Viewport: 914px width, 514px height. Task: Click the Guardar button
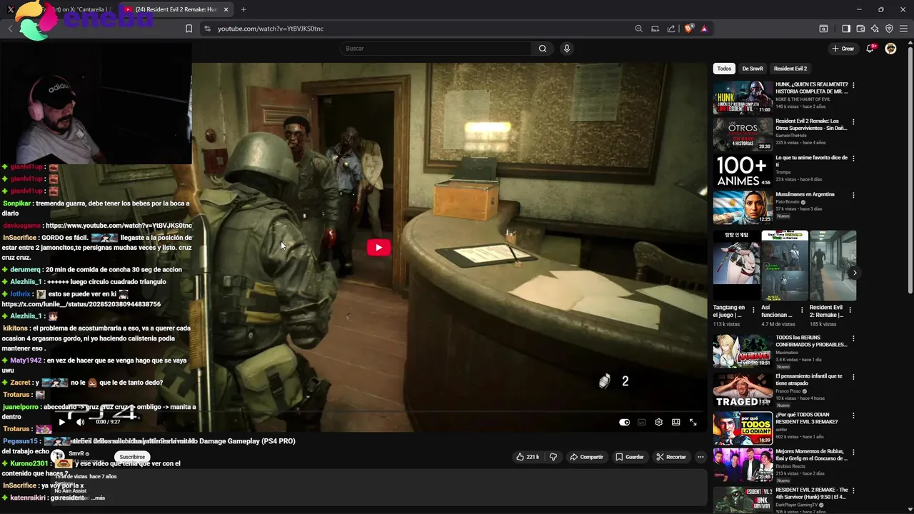(x=630, y=457)
